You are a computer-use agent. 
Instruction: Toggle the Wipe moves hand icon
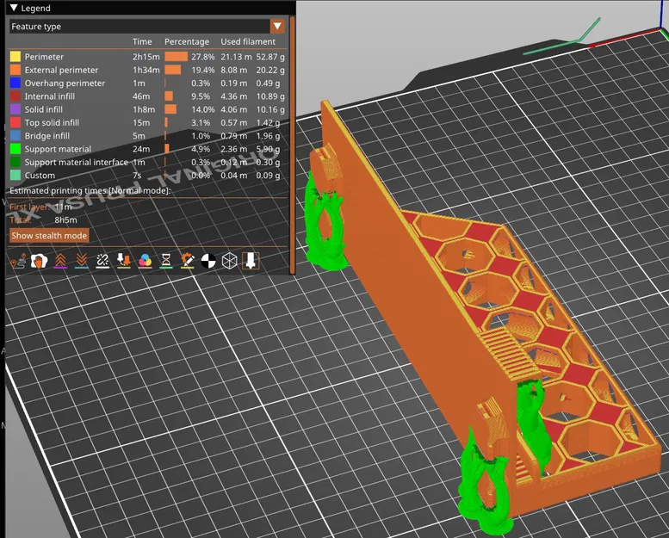[x=39, y=261]
